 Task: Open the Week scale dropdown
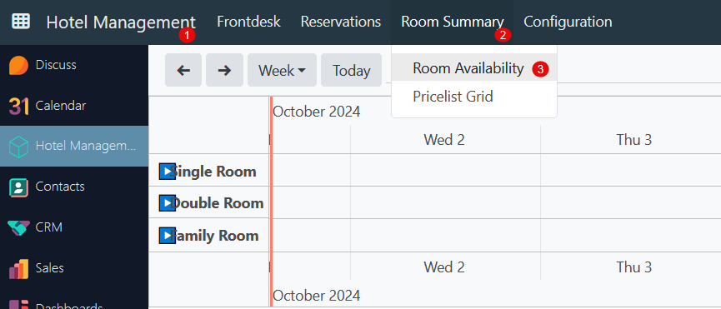pyautogui.click(x=282, y=70)
